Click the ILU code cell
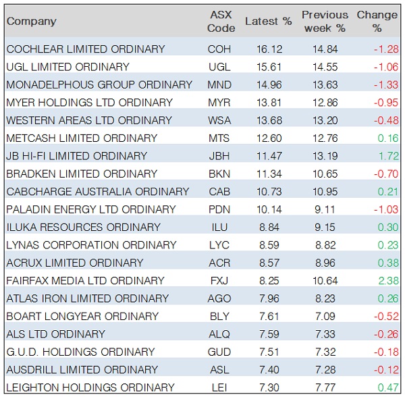The width and height of the screenshot is (405, 397). coord(219,227)
